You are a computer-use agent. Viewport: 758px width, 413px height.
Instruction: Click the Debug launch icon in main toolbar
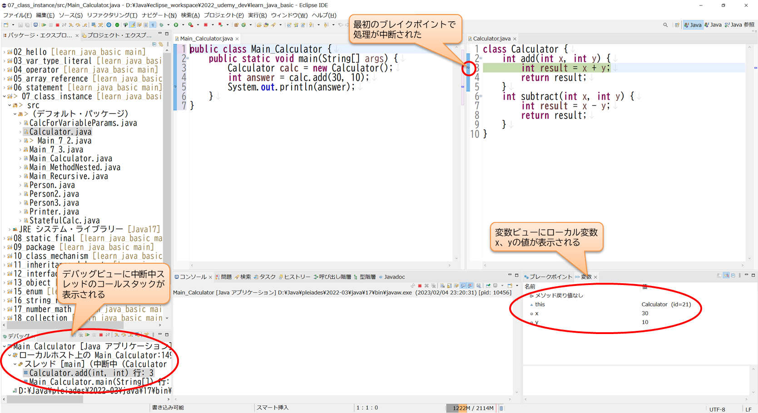tap(161, 25)
